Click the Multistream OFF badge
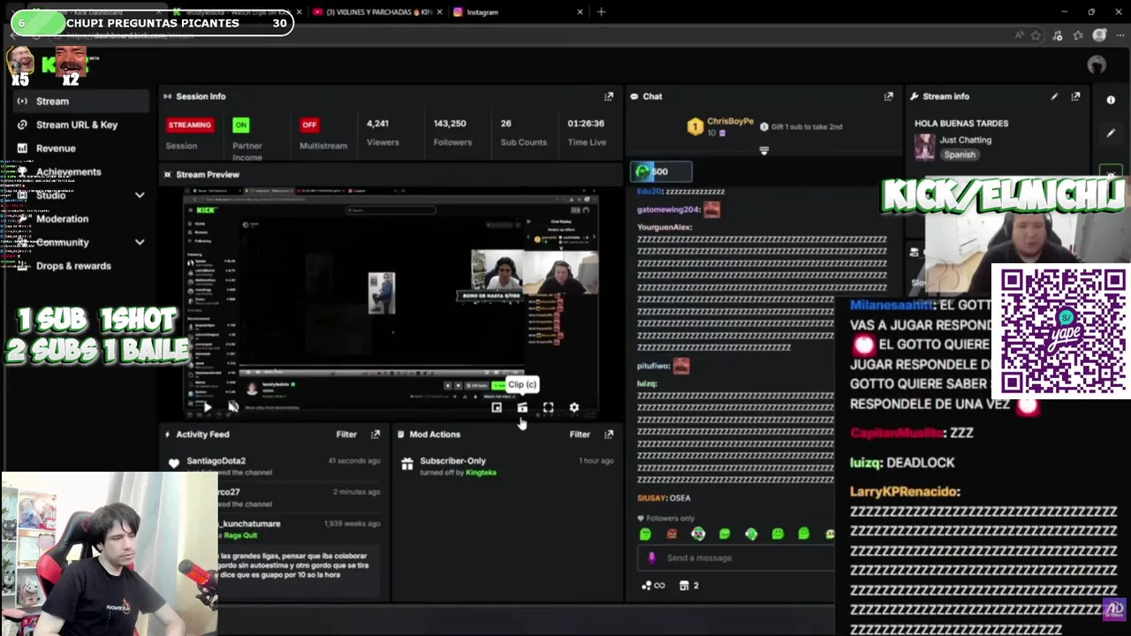 309,125
